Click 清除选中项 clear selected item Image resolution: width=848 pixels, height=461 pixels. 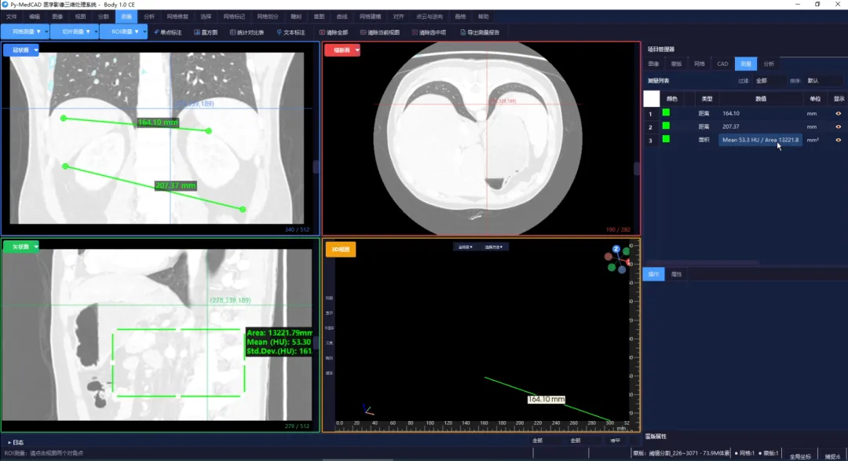tap(429, 32)
